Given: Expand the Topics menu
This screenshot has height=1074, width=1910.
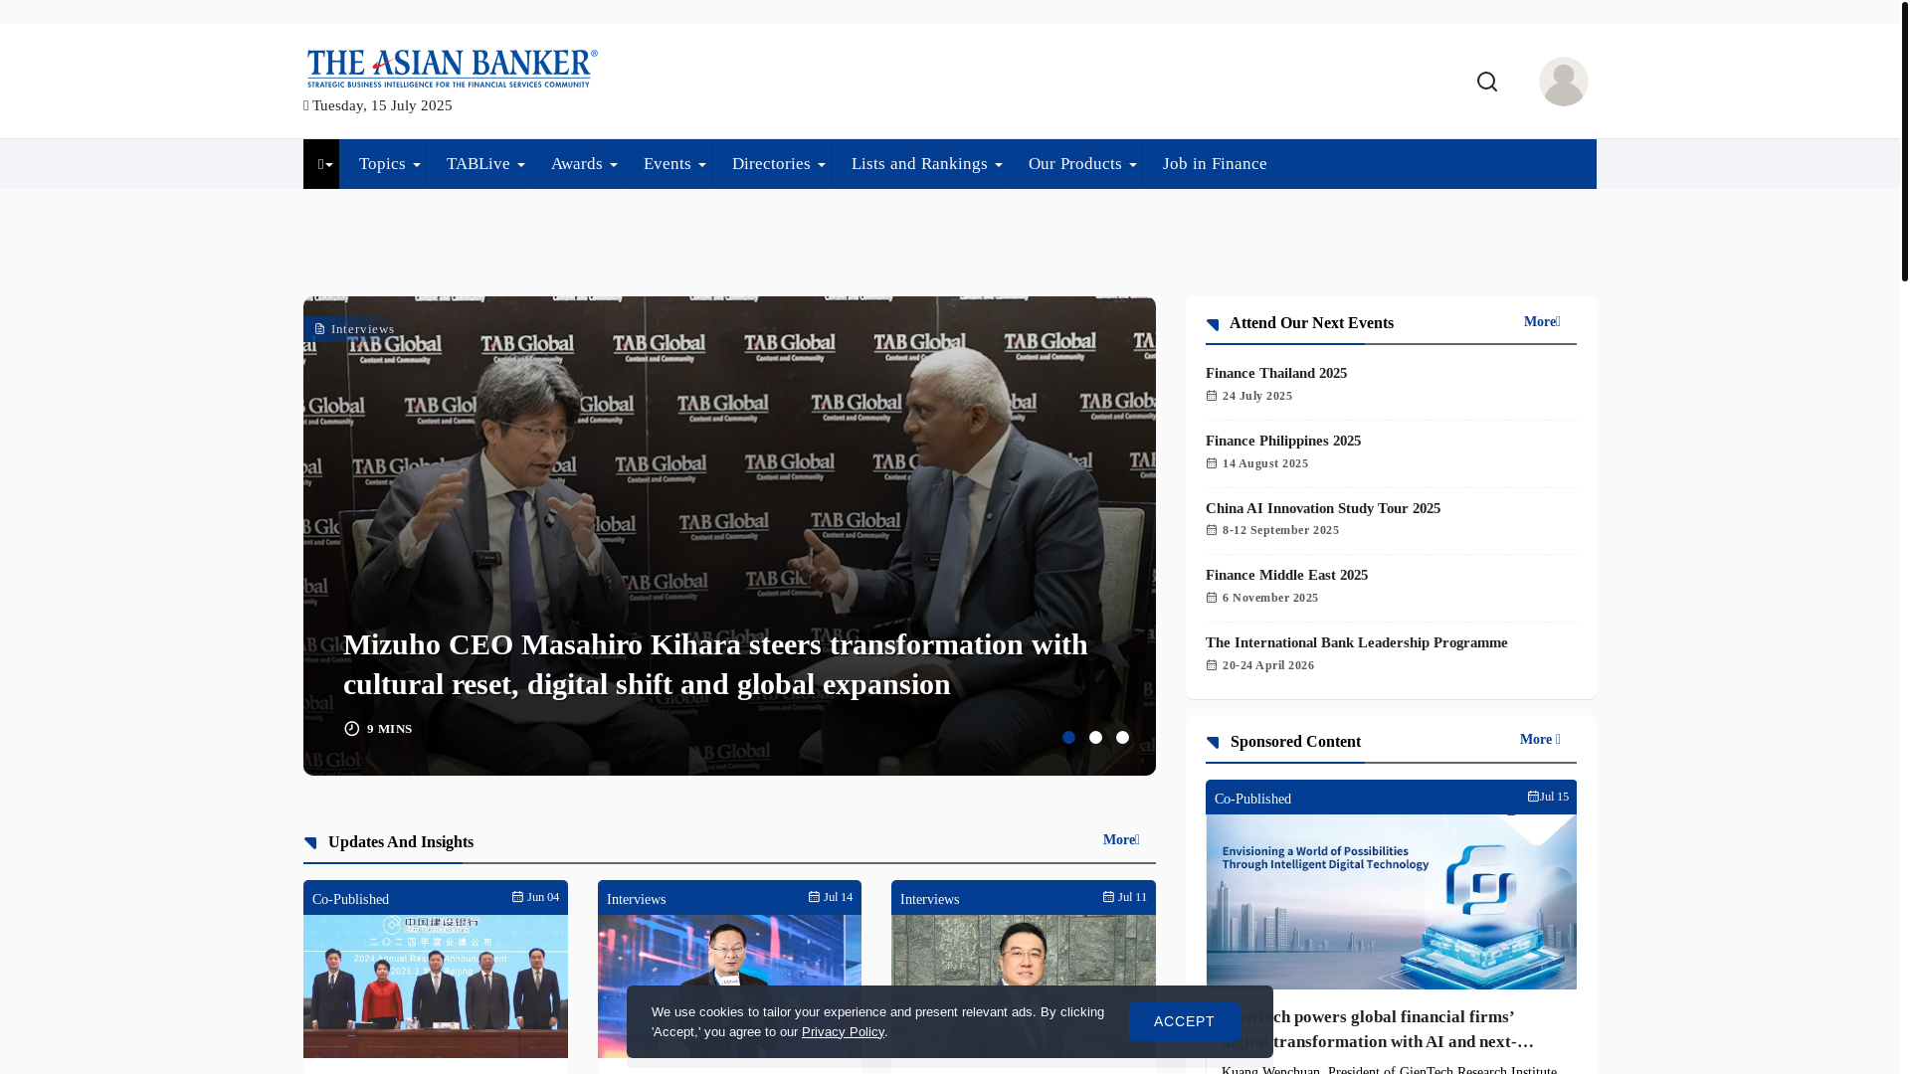Looking at the screenshot, I should [x=388, y=164].
